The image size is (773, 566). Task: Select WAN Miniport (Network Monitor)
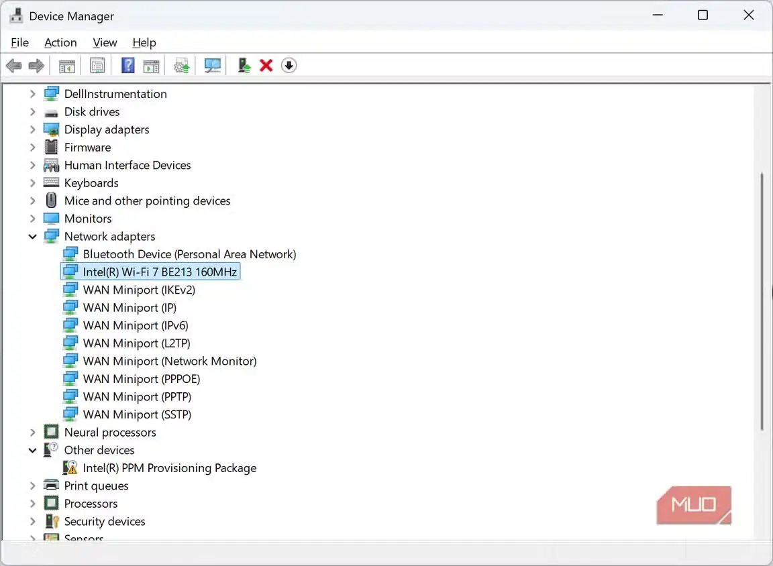pyautogui.click(x=170, y=361)
